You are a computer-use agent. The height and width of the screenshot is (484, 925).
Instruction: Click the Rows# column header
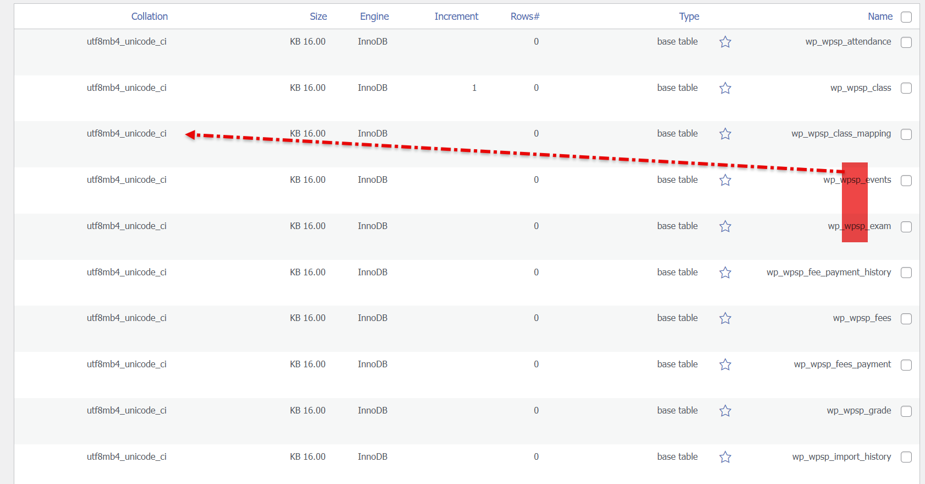tap(524, 17)
